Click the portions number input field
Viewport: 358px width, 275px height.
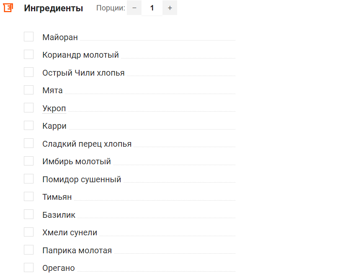pos(152,8)
